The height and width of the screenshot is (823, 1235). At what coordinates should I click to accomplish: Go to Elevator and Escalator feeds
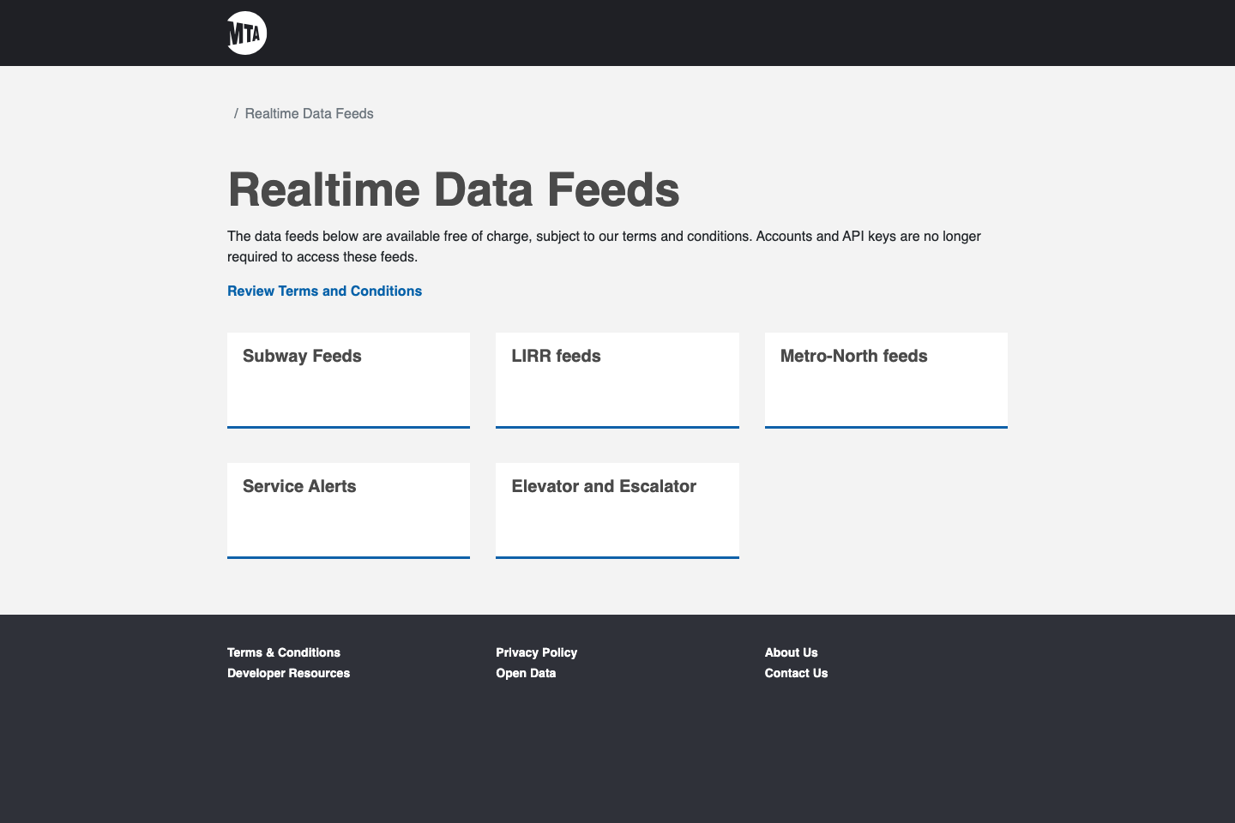[617, 509]
